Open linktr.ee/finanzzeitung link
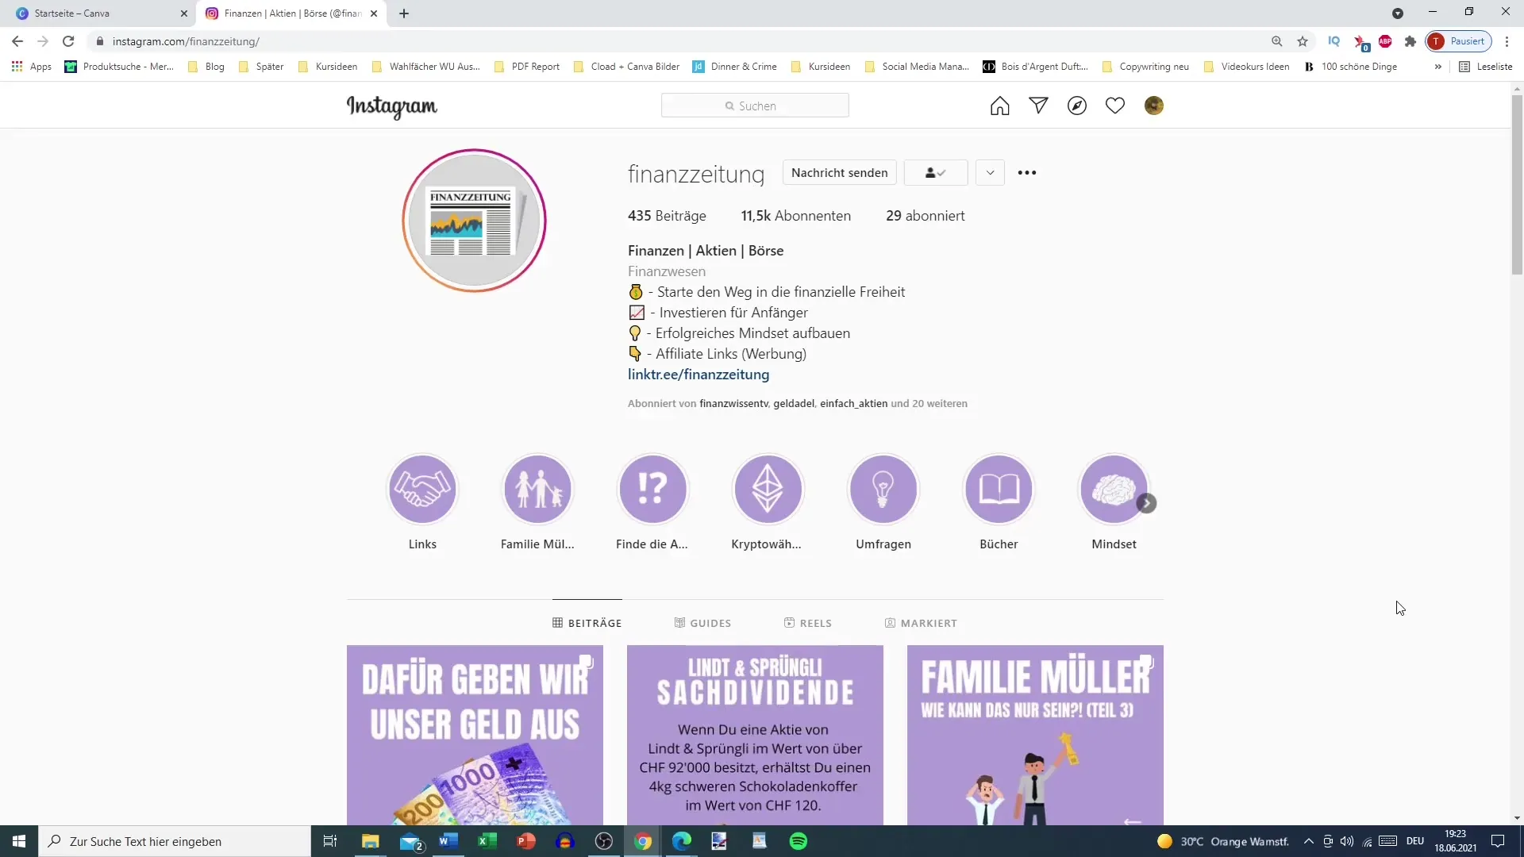1524x857 pixels. click(698, 375)
